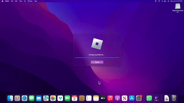The height and width of the screenshot is (103, 184).
Task: Open Notes from the Dock
Action: coord(96,98)
